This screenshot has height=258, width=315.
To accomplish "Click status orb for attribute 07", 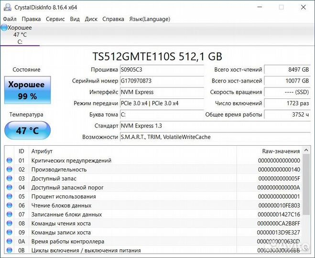I will (9, 214).
